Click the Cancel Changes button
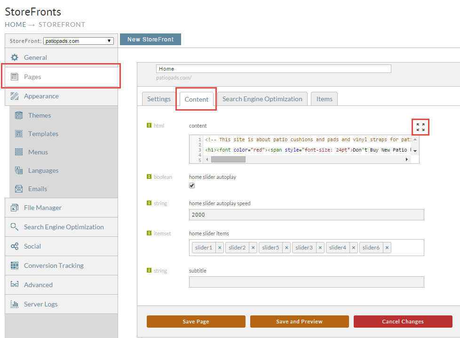This screenshot has width=460, height=338. [403, 322]
